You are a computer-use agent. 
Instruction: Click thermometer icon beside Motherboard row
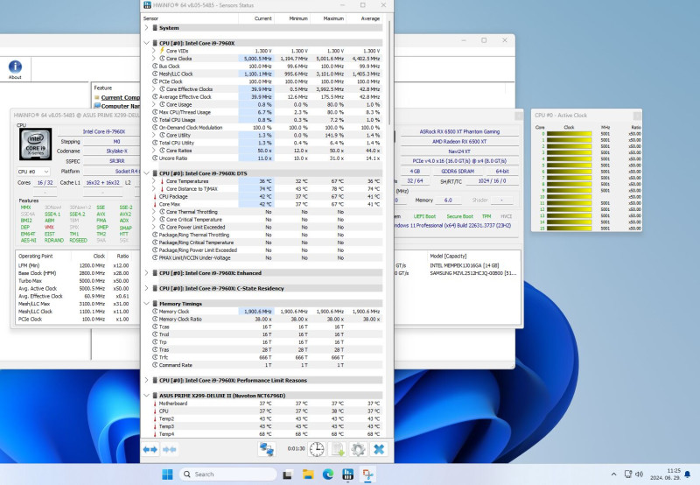pos(155,404)
